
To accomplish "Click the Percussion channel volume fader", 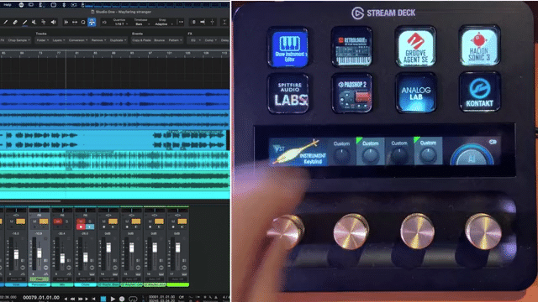I will [40, 253].
